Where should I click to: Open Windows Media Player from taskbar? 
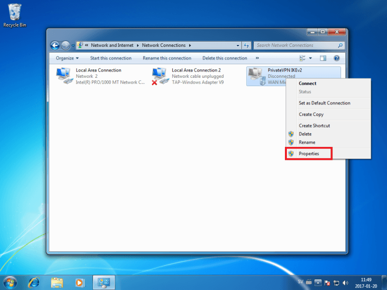(x=80, y=282)
